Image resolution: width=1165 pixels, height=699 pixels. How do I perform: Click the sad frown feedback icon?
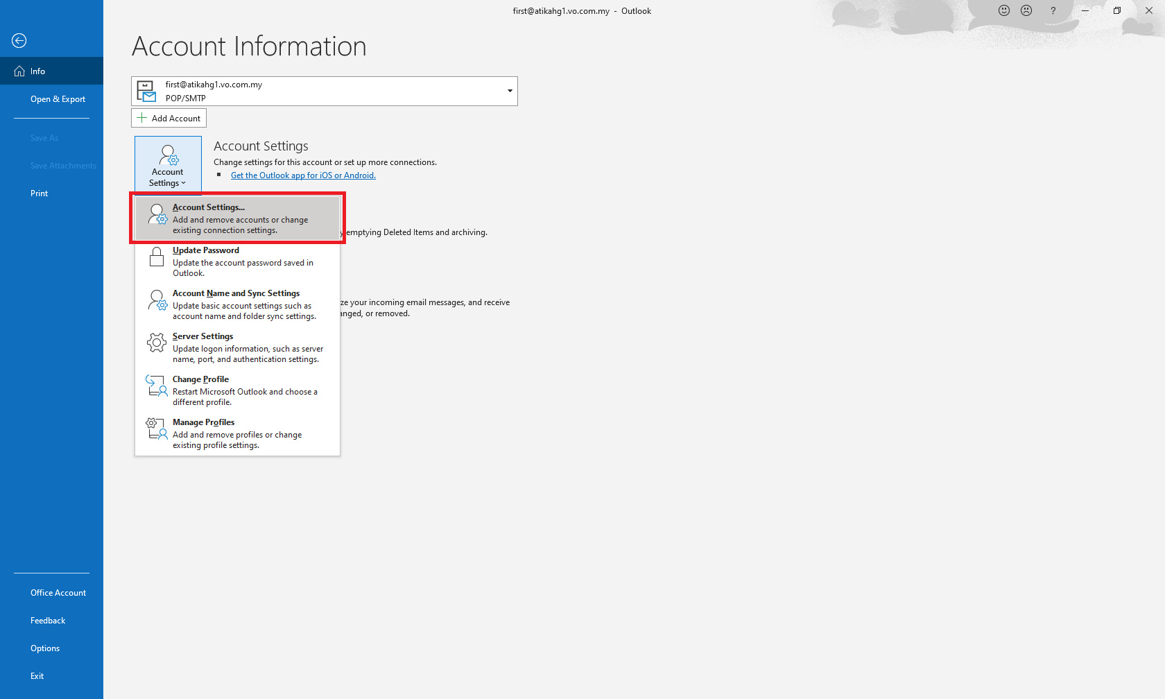point(1026,10)
